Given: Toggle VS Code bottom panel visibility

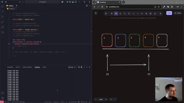Looking at the screenshot, I should (73, 2).
